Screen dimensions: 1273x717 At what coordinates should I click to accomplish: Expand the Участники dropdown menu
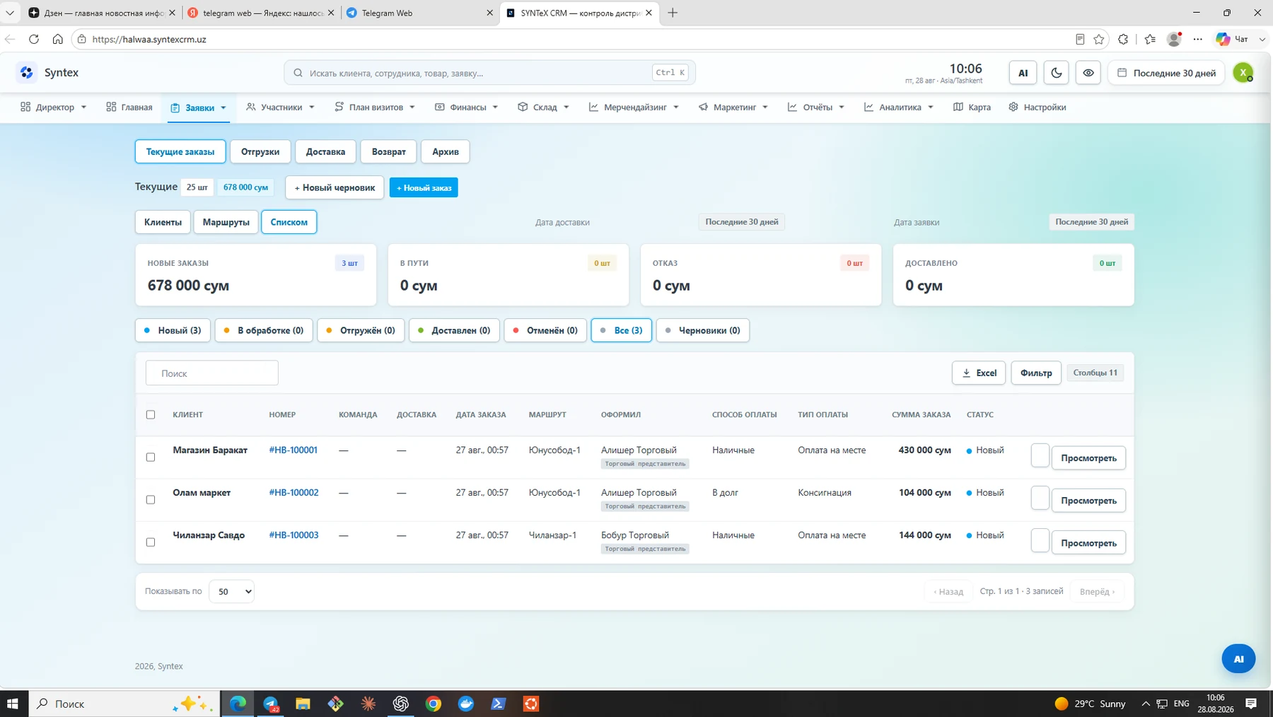281,107
